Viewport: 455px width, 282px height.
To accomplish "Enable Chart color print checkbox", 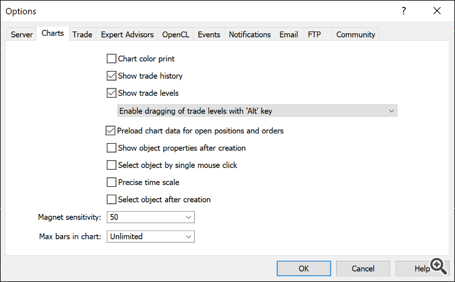I will click(x=111, y=59).
